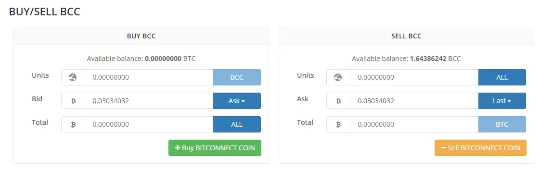Click the bitcoin symbol beside Sell Total field

coord(338,124)
